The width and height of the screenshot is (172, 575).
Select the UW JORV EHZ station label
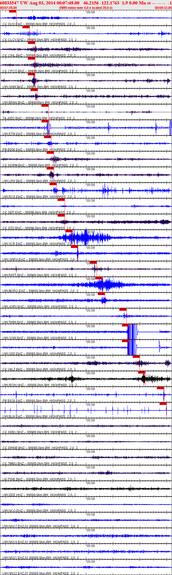pos(40,307)
